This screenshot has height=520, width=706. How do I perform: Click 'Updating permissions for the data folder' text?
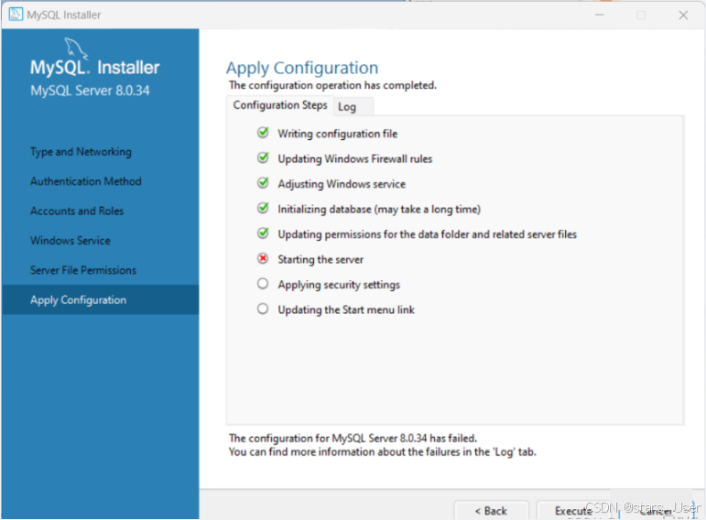point(428,234)
